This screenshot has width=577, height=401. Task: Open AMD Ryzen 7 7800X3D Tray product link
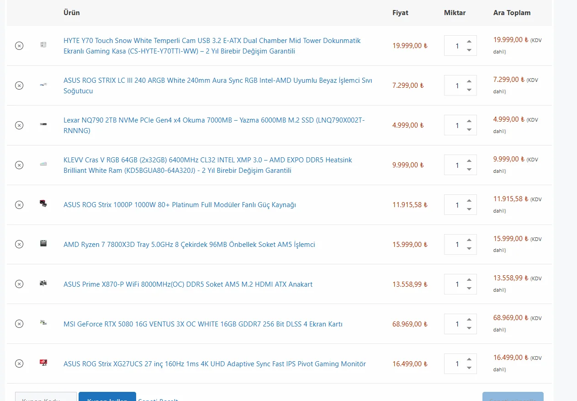point(189,245)
